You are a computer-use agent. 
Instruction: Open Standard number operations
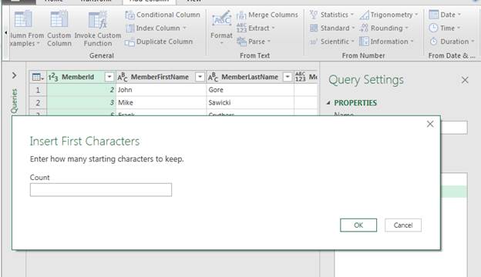click(332, 28)
